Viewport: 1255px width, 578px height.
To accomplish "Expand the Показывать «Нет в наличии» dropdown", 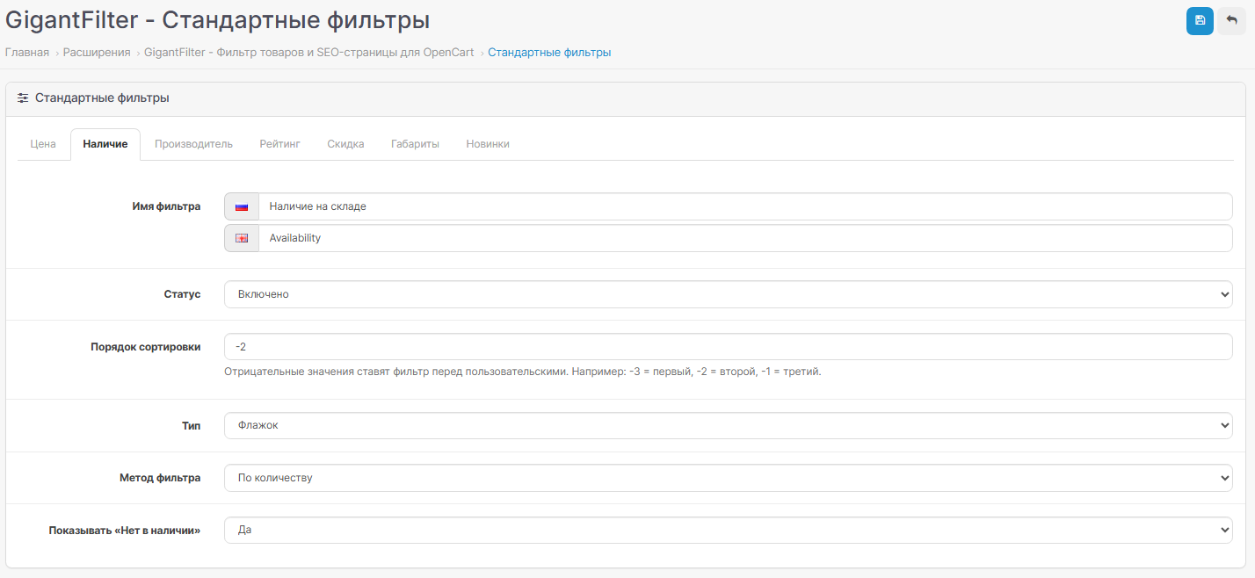I will (x=729, y=531).
